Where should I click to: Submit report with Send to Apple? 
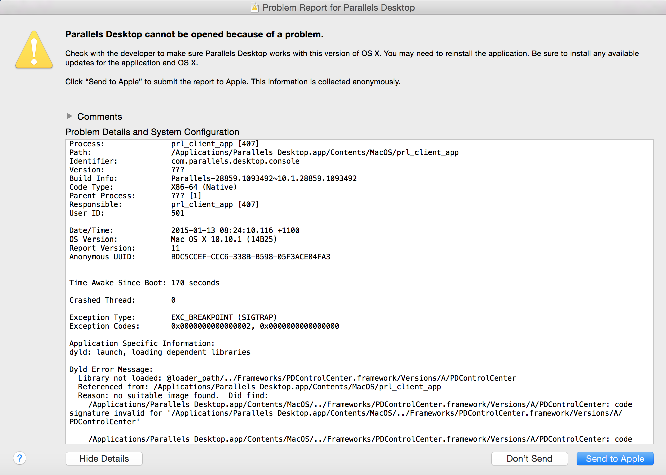pos(615,458)
